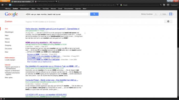Click the blue search magnifier button

point(94,14)
